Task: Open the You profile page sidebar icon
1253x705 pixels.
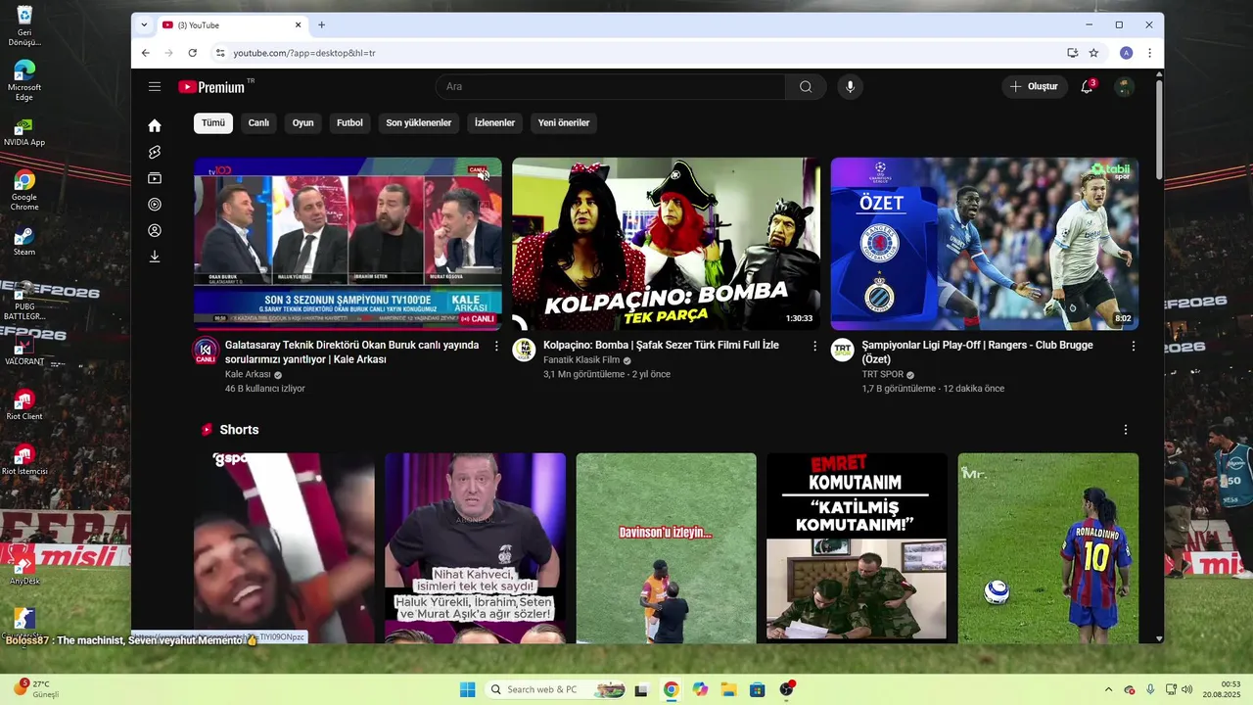Action: coord(155,231)
